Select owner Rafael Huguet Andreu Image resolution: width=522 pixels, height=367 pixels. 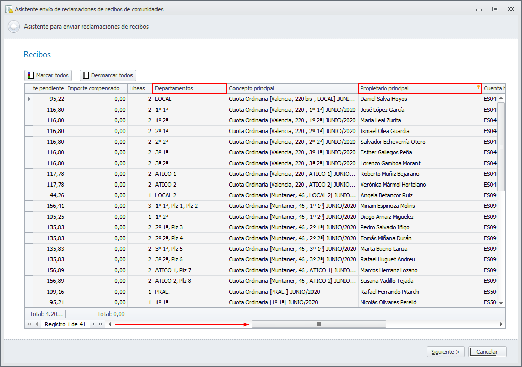(388, 259)
